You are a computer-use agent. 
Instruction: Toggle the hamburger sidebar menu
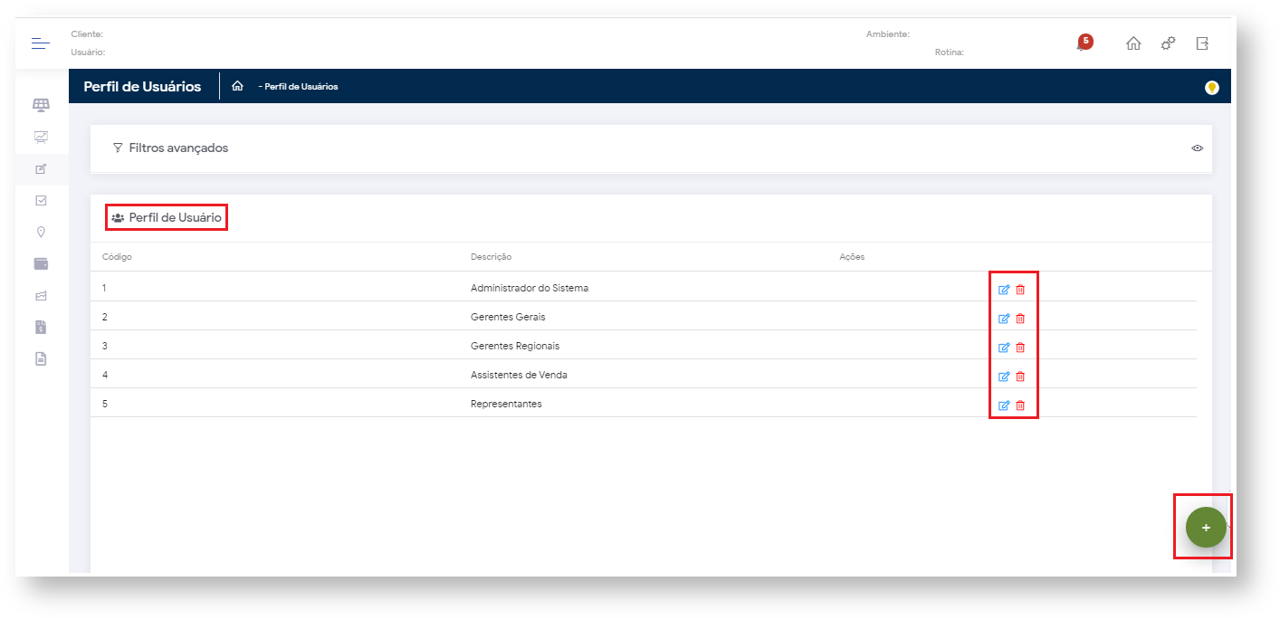point(41,43)
